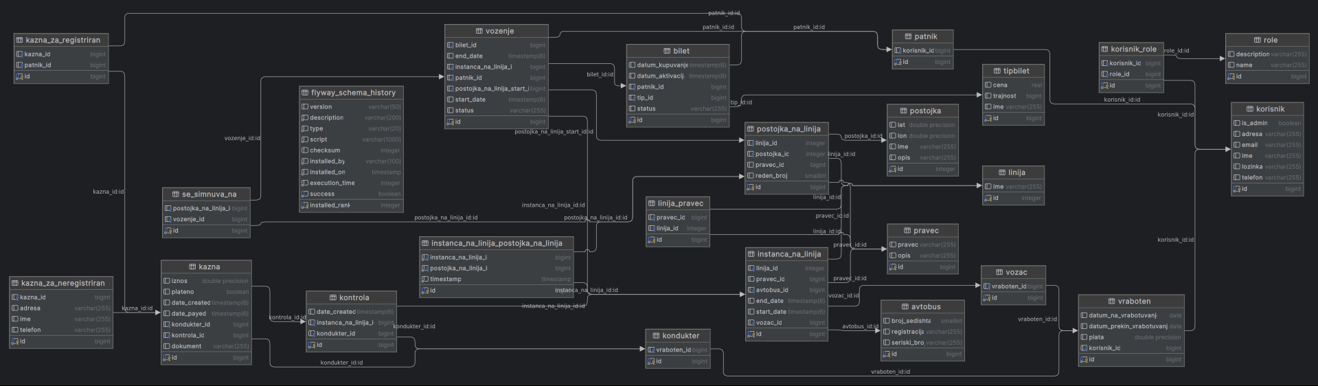Click the avtobus_id:id relationship label
This screenshot has height=386, width=1318.
point(860,327)
